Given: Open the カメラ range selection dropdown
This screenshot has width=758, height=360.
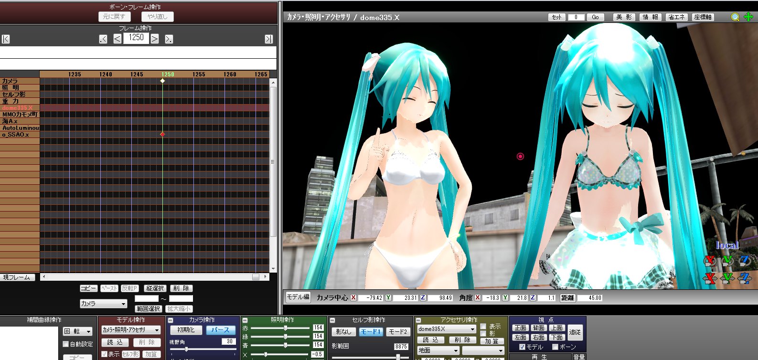Looking at the screenshot, I should tap(103, 304).
